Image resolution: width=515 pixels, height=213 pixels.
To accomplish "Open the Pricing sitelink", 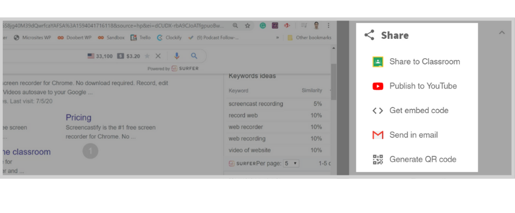I will click(x=78, y=117).
